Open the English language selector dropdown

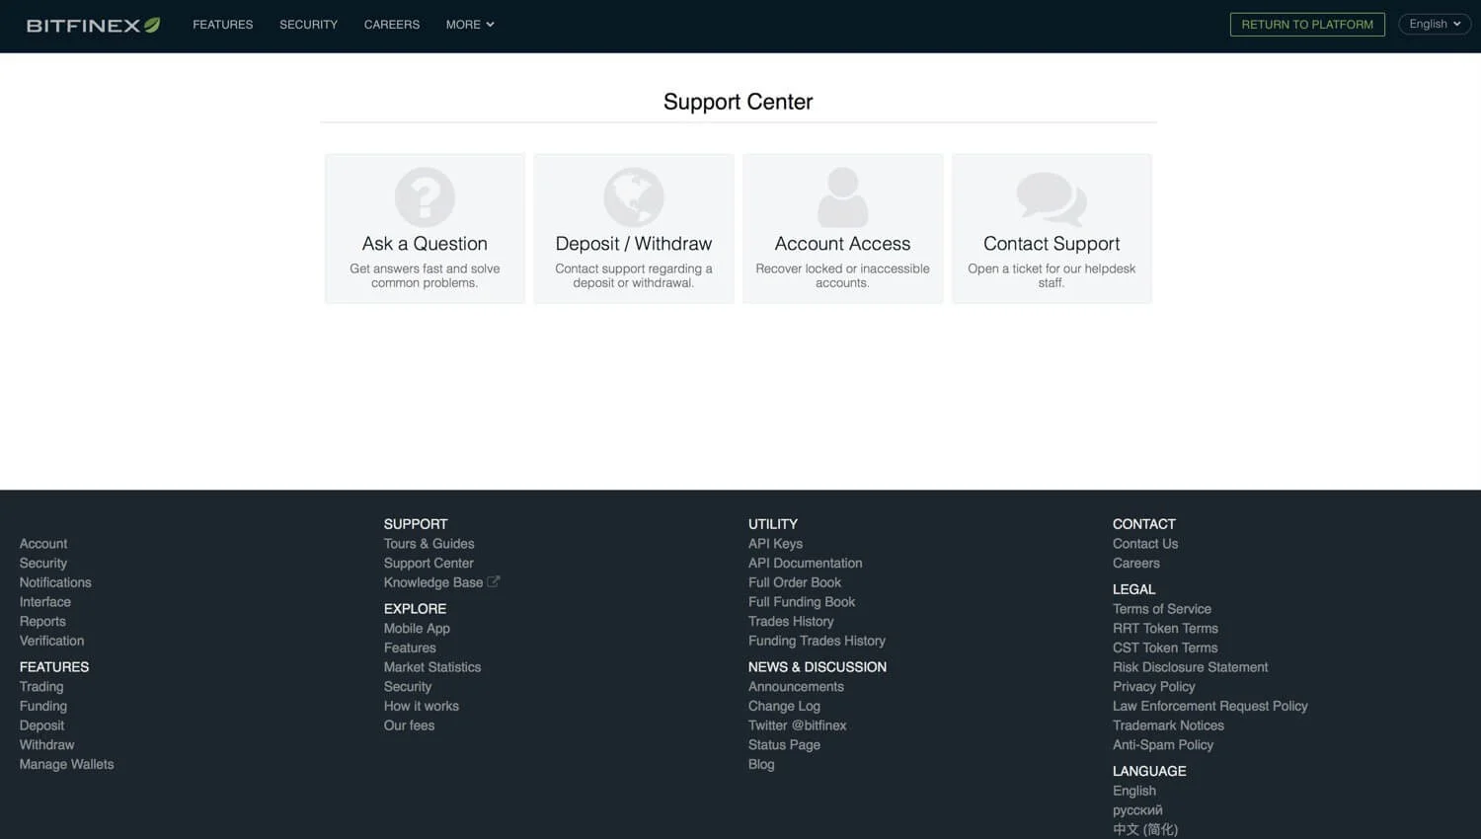(x=1434, y=23)
